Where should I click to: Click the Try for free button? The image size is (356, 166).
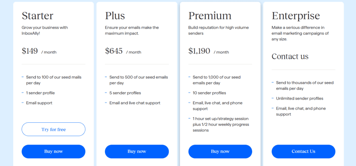tap(53, 129)
